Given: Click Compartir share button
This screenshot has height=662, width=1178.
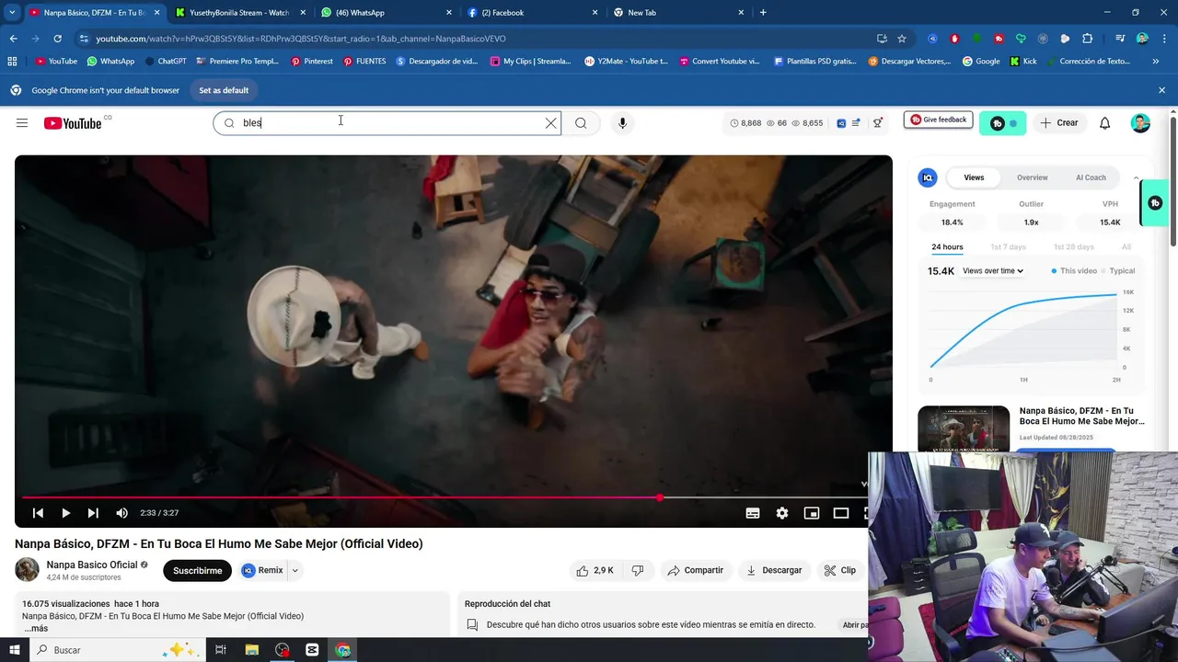Looking at the screenshot, I should [x=695, y=570].
